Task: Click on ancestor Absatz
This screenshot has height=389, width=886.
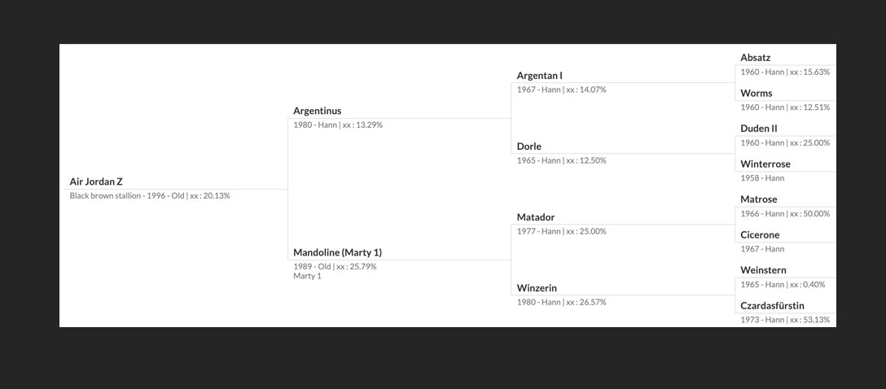Action: coord(755,58)
